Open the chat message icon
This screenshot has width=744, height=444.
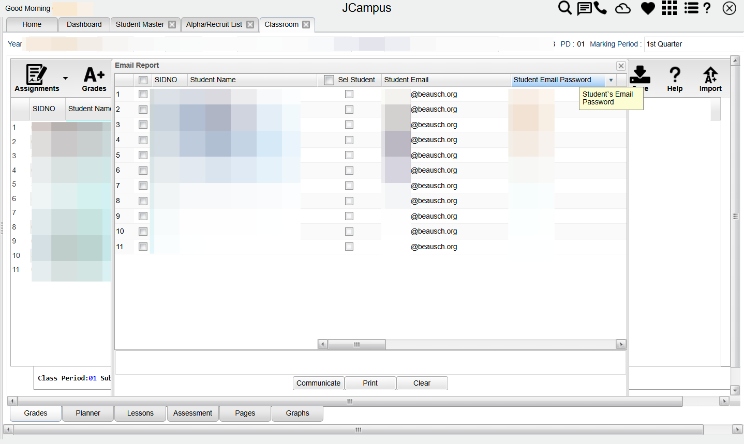point(584,8)
